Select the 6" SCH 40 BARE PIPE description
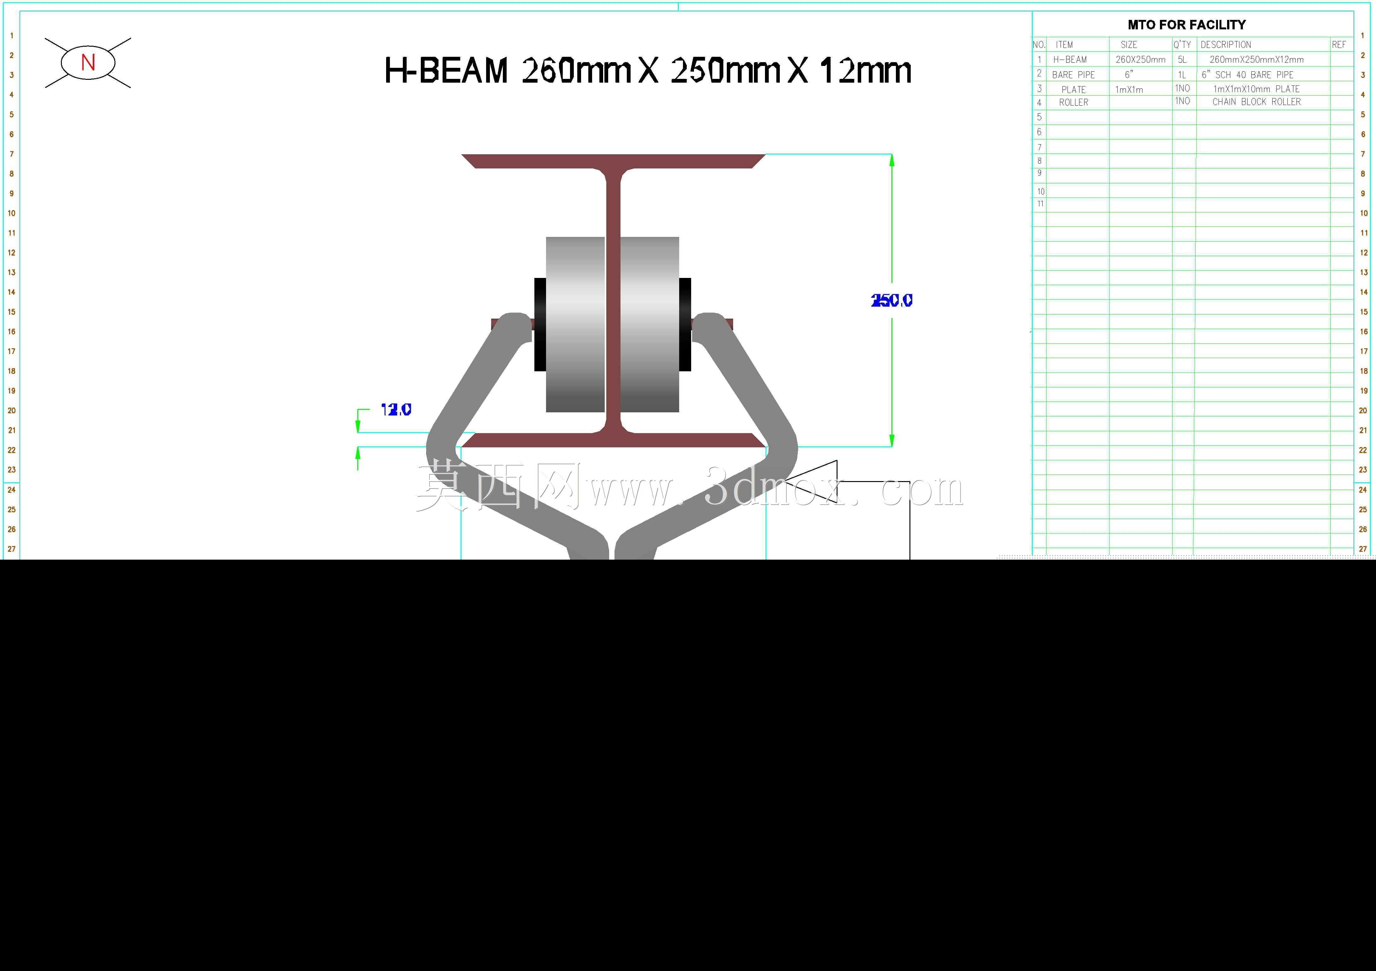 [1248, 75]
